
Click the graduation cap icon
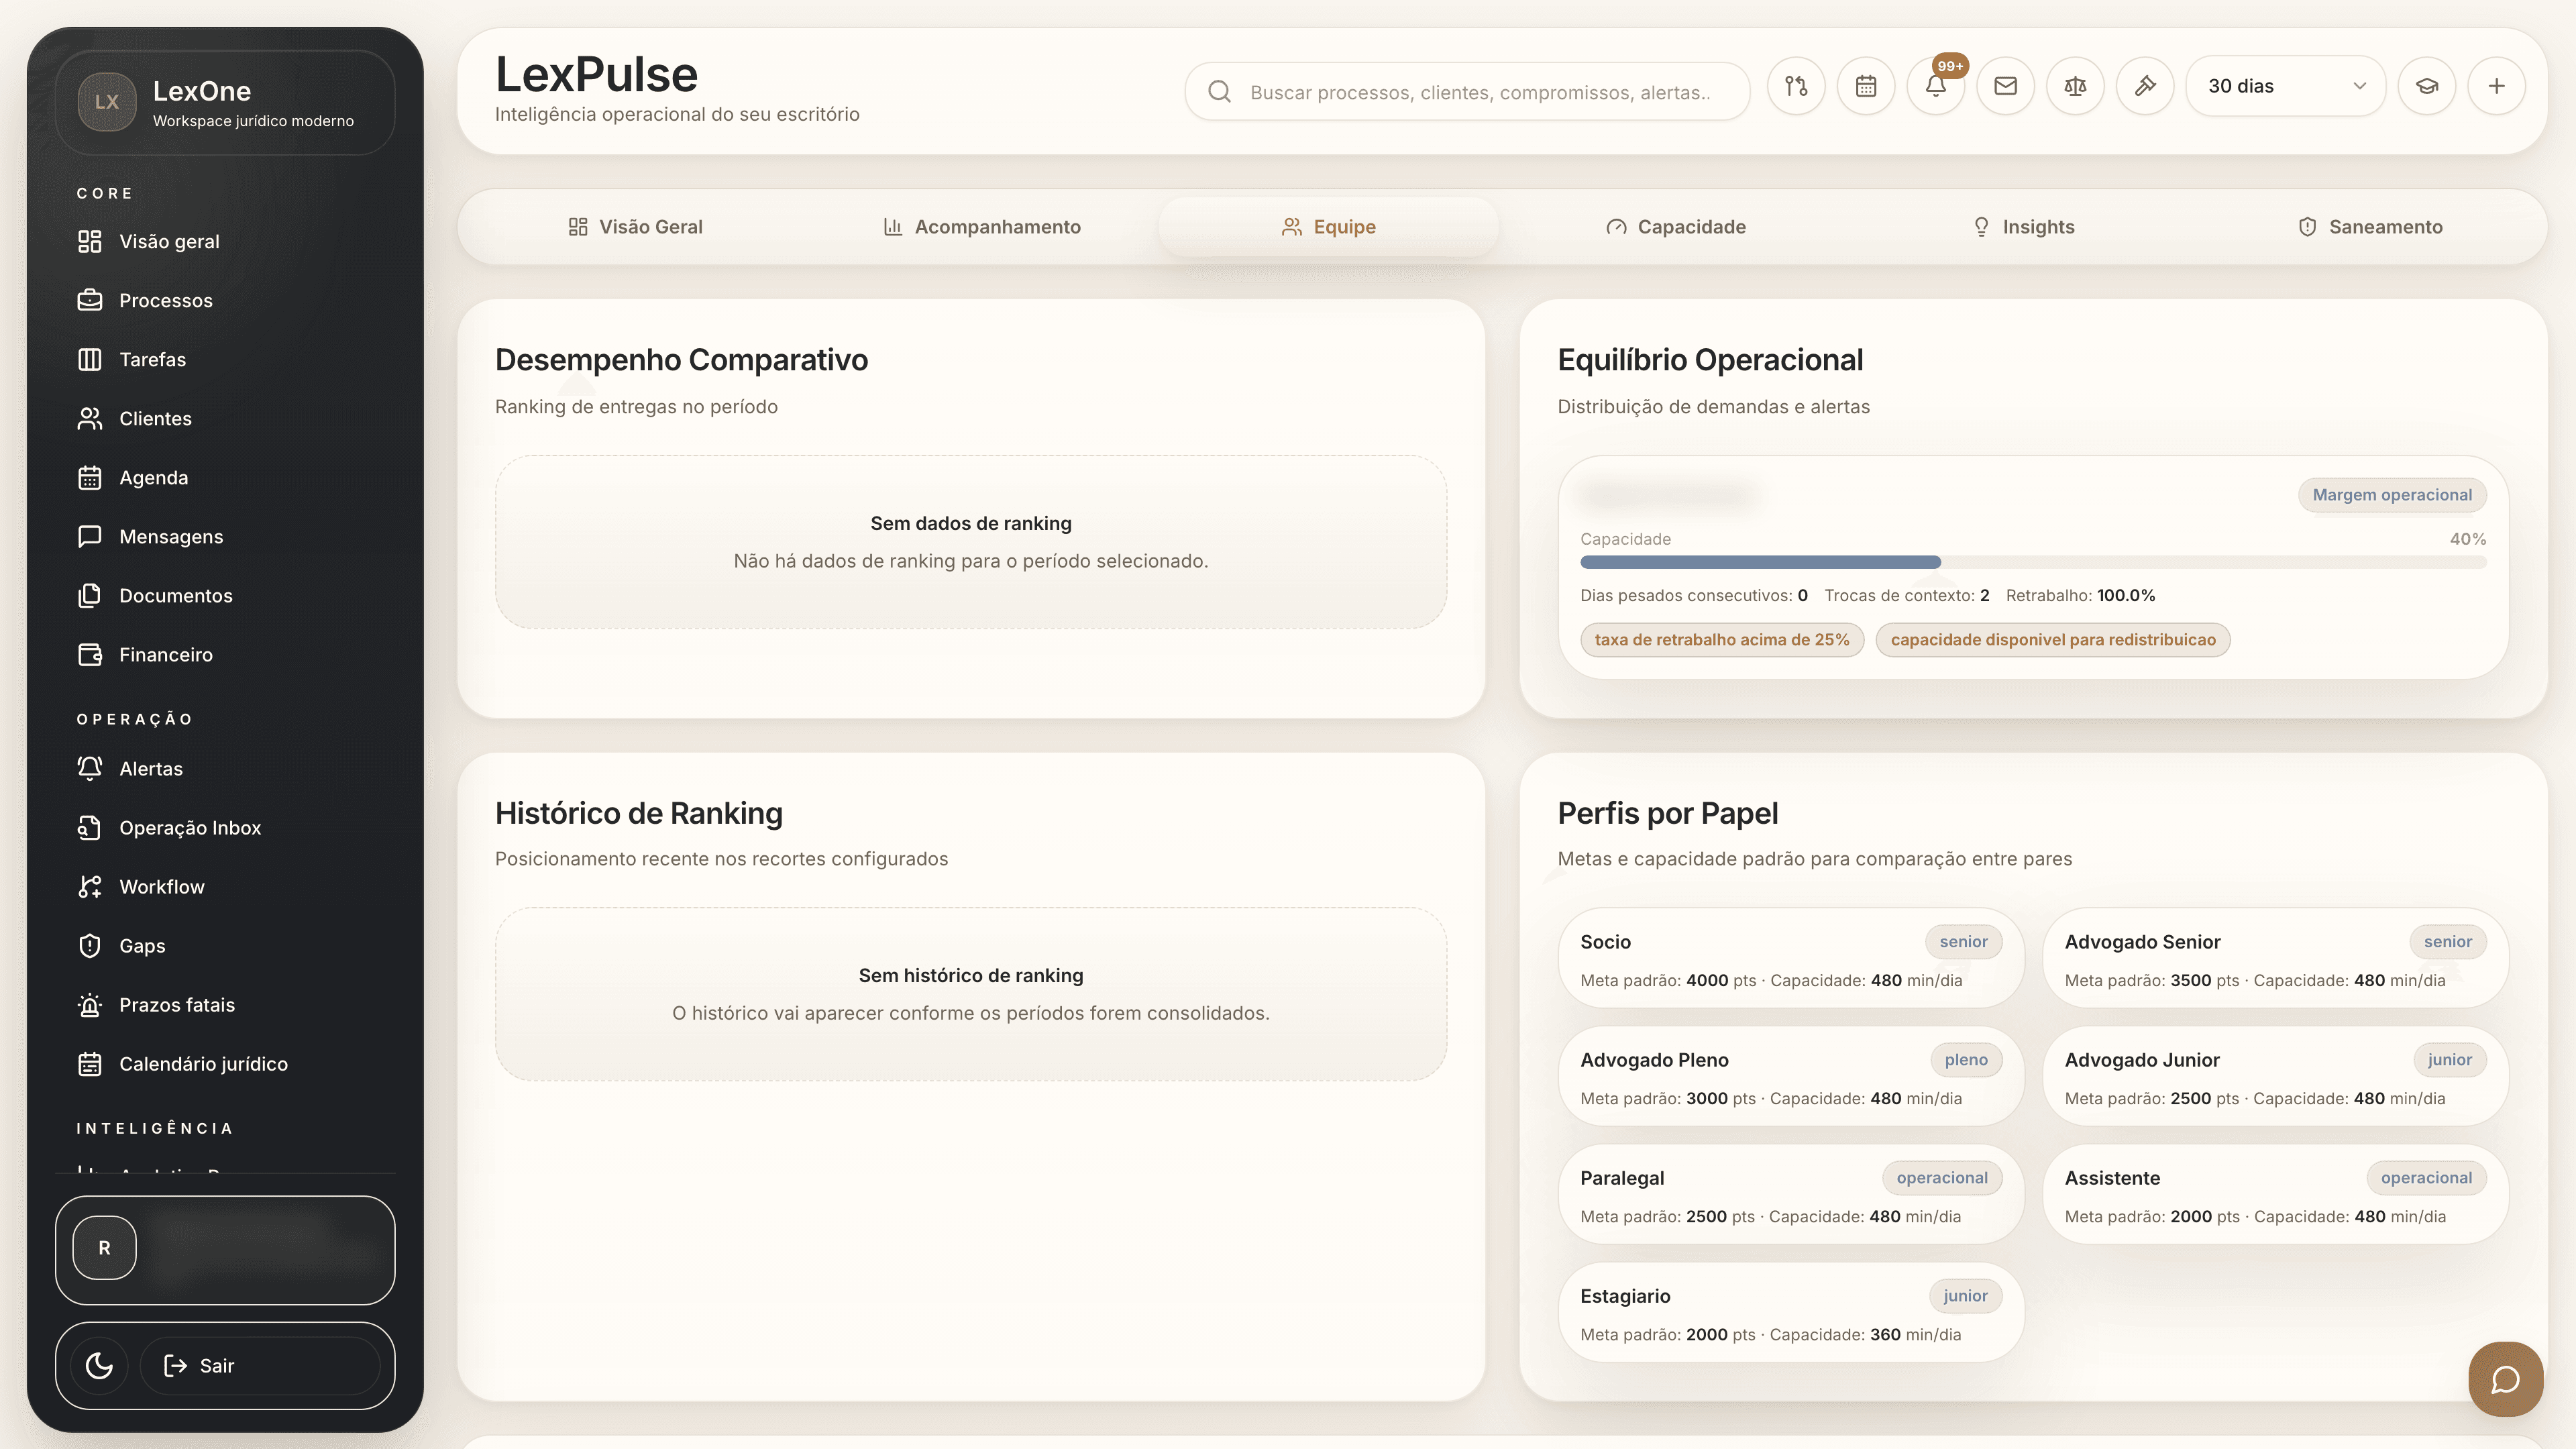tap(2427, 87)
